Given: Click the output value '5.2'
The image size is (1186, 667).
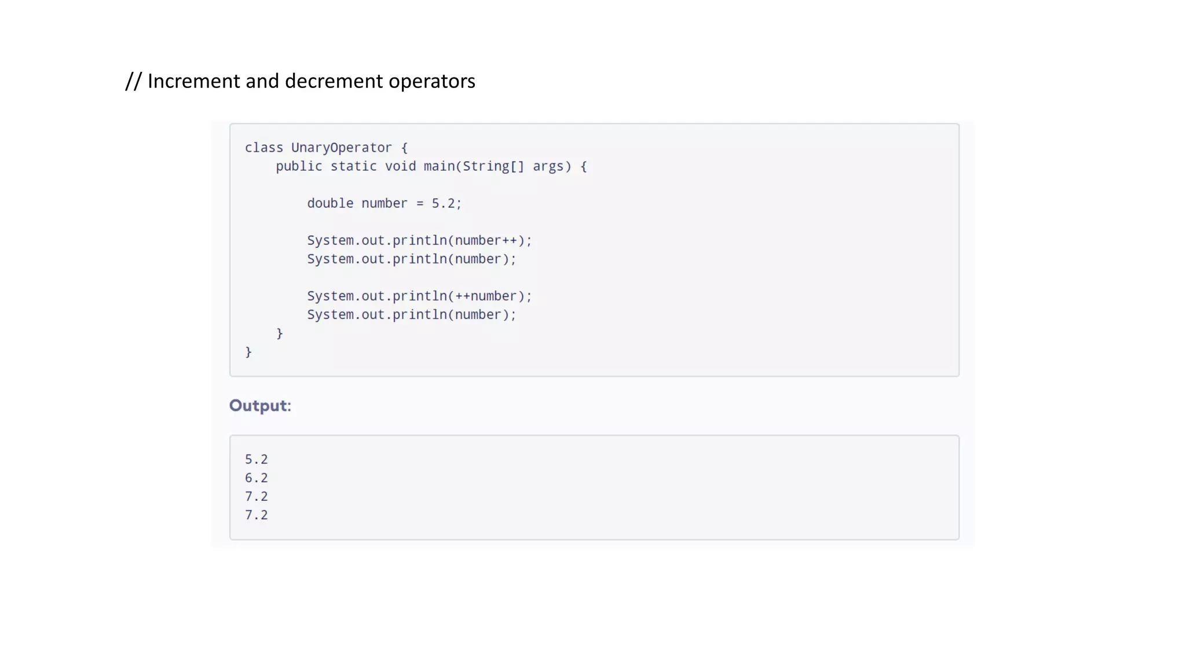Looking at the screenshot, I should (x=257, y=459).
